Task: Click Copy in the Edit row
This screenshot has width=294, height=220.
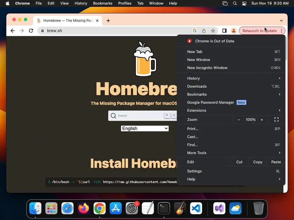Action: coord(258,162)
